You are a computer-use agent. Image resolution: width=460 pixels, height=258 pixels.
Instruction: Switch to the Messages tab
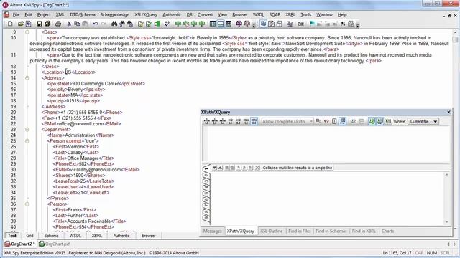pos(213,231)
